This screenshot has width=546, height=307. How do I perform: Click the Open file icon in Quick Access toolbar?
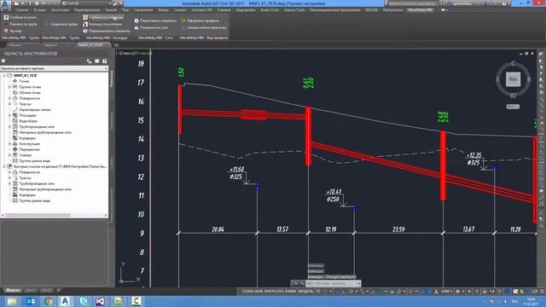(23, 3)
